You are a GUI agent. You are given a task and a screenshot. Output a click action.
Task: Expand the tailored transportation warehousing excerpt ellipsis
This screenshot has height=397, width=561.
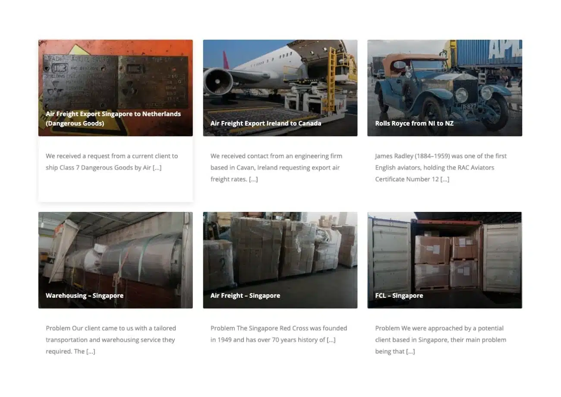point(91,352)
